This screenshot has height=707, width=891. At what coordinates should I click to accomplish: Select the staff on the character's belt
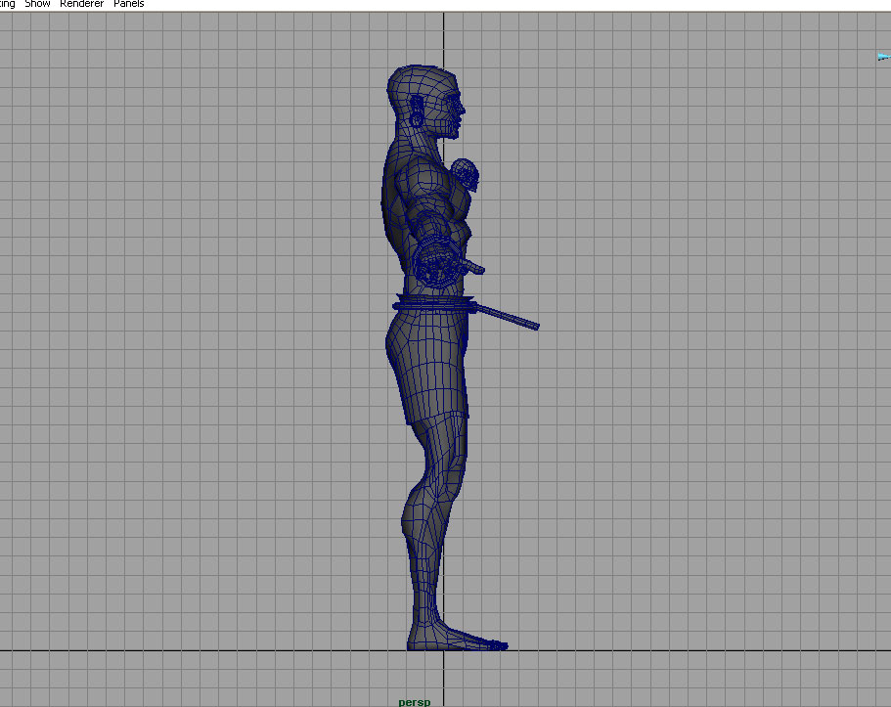(x=507, y=317)
